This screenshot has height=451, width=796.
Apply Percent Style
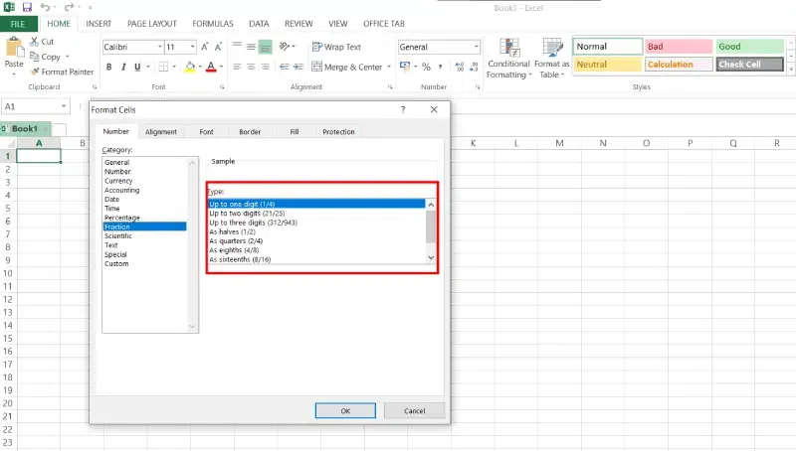[426, 67]
